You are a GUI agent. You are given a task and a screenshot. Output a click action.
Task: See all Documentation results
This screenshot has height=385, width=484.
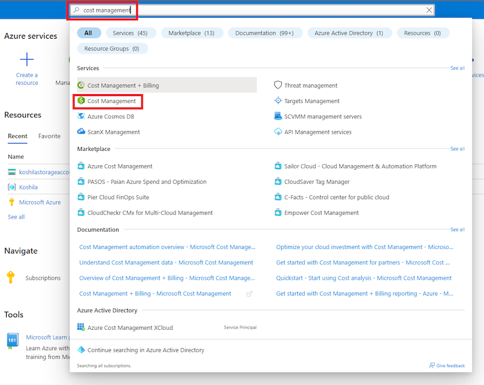point(457,230)
